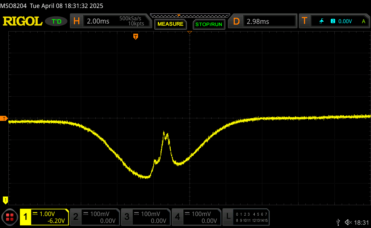Image resolution: width=371 pixels, height=228 pixels.
Task: Tap channel 3 offset 0.00V
Action: coord(159,221)
